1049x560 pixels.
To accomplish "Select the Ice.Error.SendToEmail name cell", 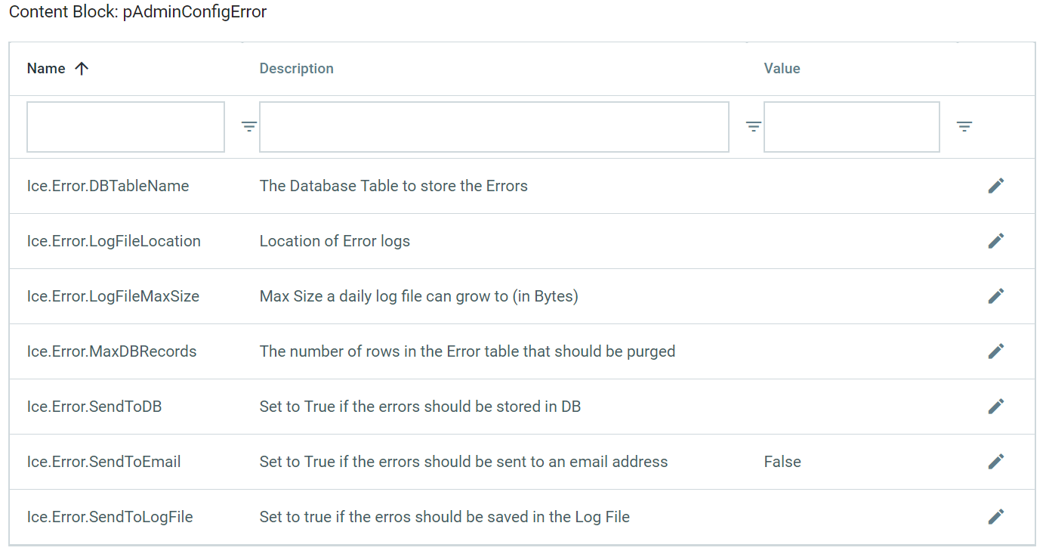I will click(x=103, y=462).
